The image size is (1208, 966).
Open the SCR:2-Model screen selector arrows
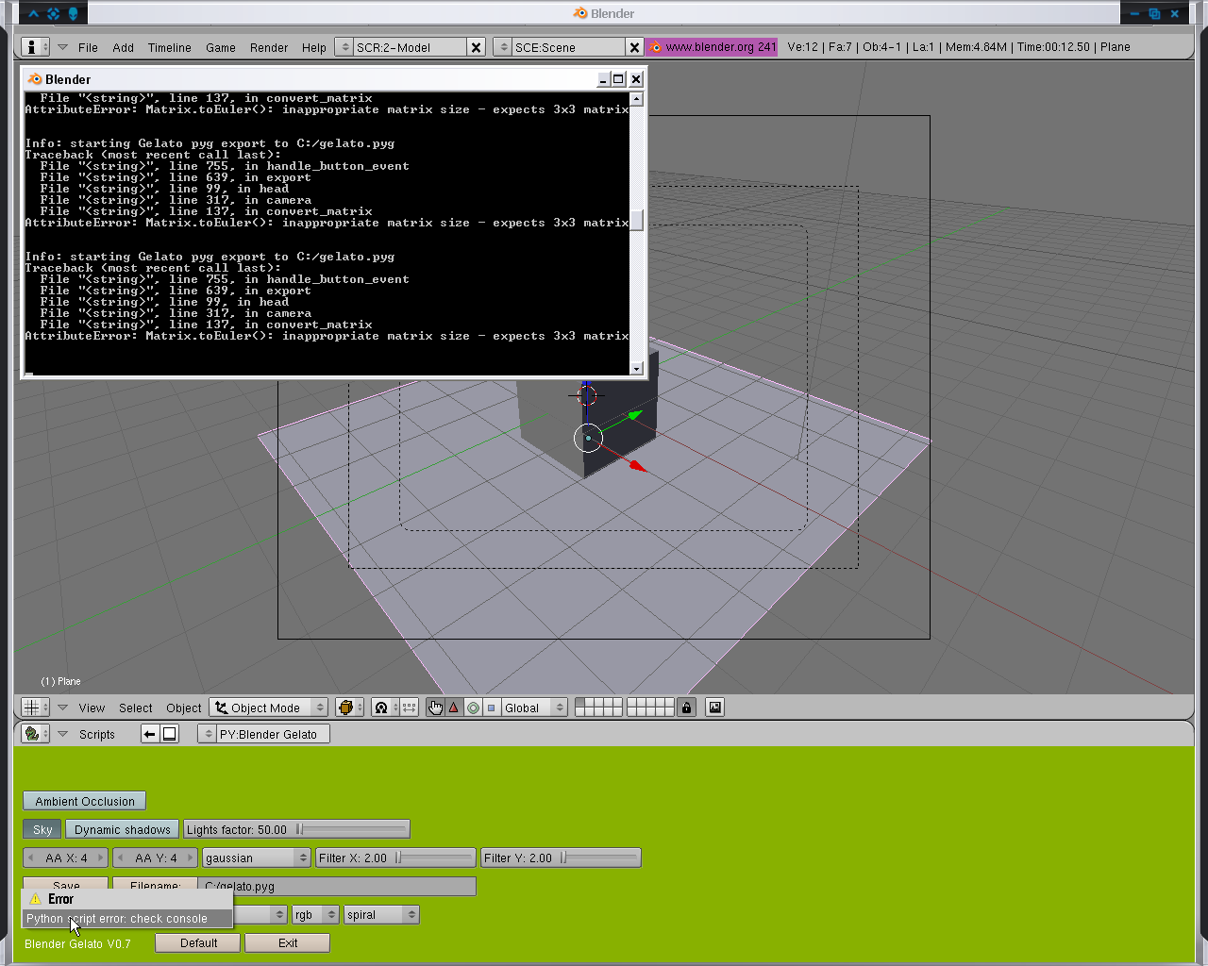tap(344, 47)
